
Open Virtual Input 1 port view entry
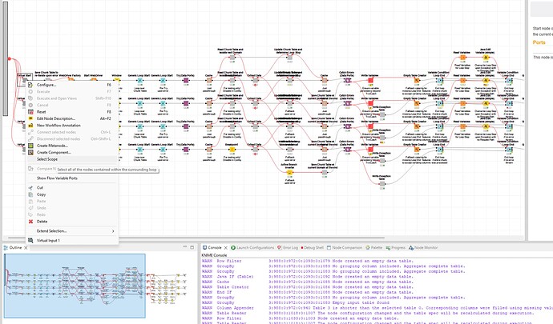[48, 241]
